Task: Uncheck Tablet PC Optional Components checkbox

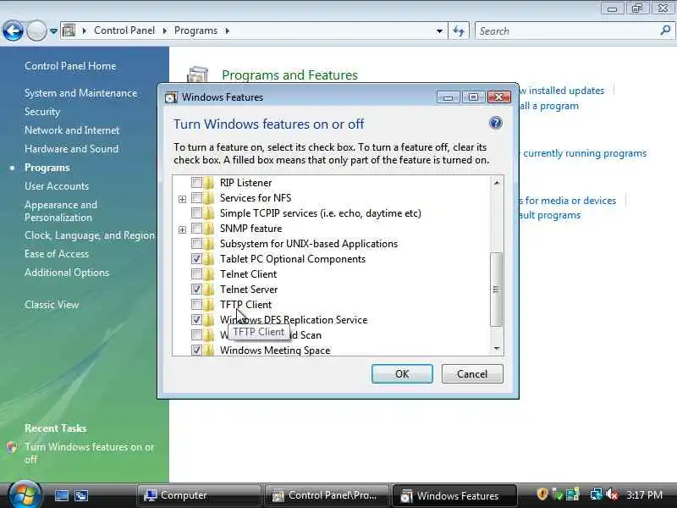Action: pyautogui.click(x=196, y=259)
